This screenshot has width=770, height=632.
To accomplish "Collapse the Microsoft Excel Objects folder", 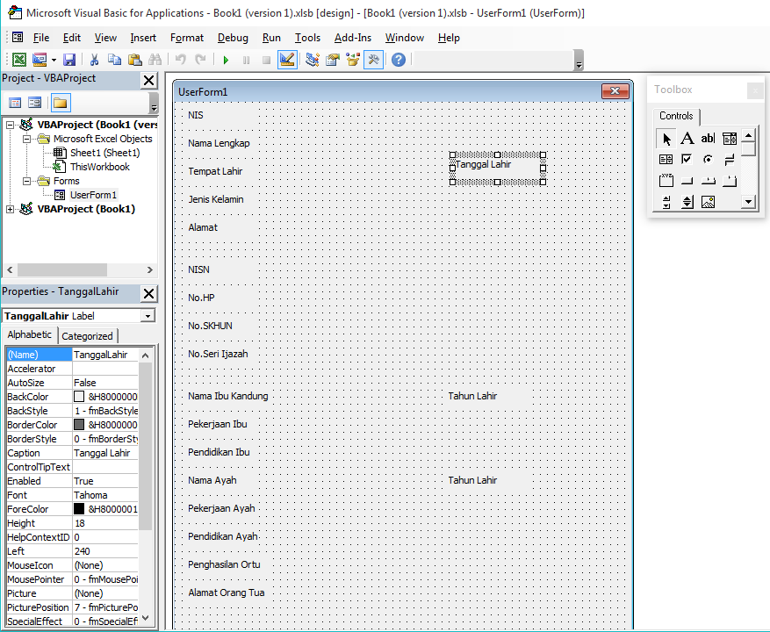I will point(26,138).
